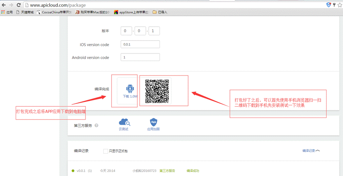Click the shield extension icon in address bar
Viewport: 343px width, 176px height.
coord(329,5)
